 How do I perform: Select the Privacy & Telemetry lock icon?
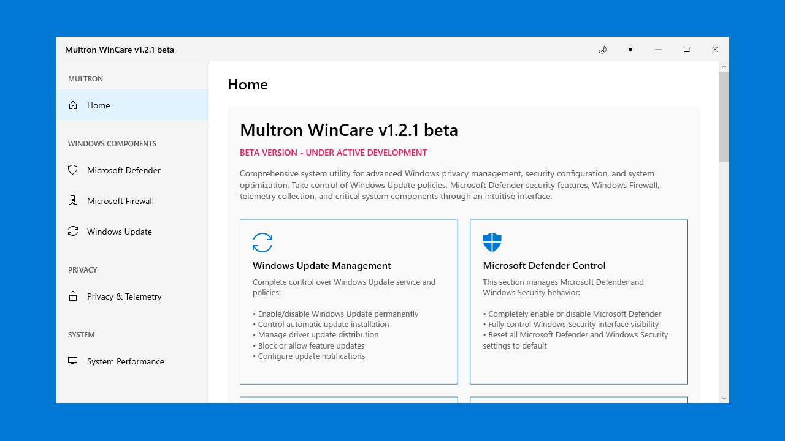coord(72,296)
